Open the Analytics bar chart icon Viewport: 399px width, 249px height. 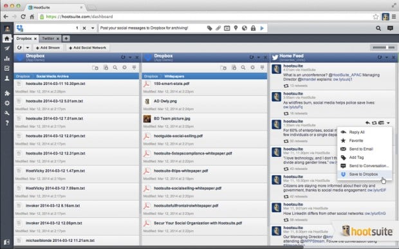7,59
